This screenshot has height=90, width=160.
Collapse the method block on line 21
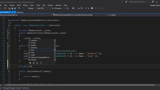[9, 46]
